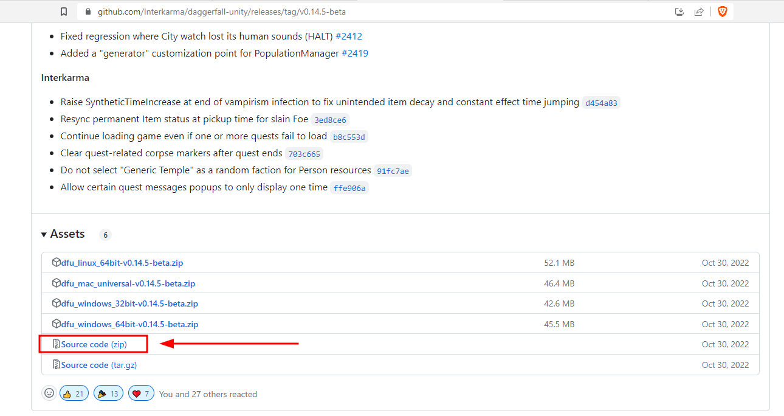
Task: Open commit ffe906a
Action: pos(349,188)
